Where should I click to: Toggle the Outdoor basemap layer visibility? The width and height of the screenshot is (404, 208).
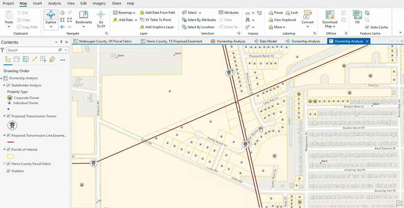pyautogui.click(x=8, y=171)
